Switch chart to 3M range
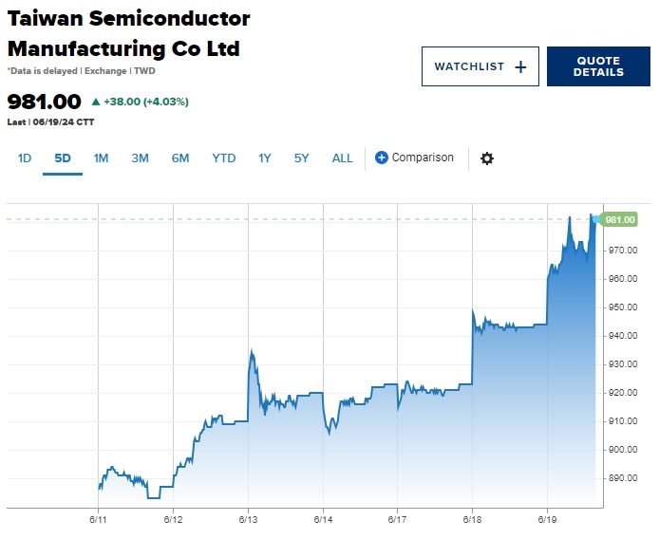This screenshot has height=539, width=659. click(140, 158)
